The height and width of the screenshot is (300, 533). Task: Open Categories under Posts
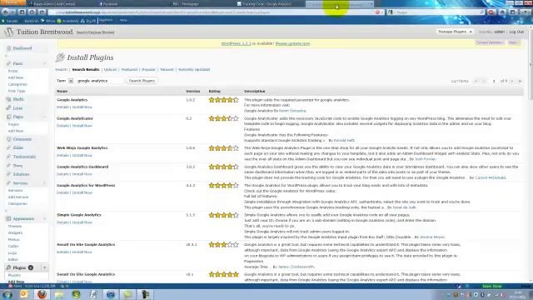(x=17, y=84)
